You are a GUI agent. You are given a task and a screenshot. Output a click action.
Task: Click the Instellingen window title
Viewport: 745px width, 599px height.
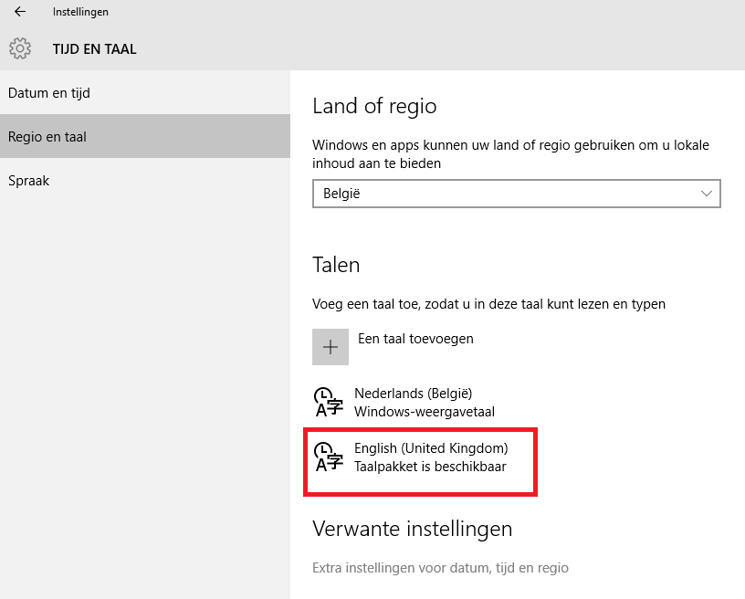tap(80, 12)
